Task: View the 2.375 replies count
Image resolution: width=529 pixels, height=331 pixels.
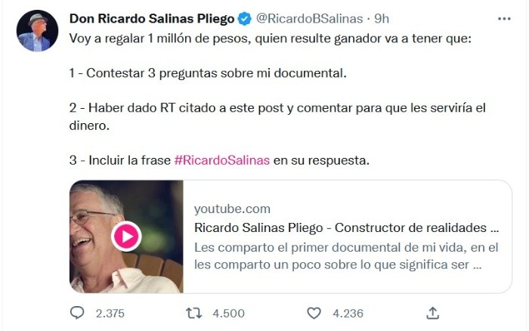Action: pyautogui.click(x=110, y=314)
